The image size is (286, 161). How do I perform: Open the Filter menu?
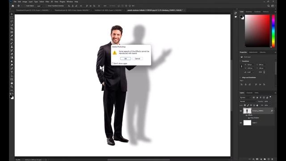coord(47,2)
